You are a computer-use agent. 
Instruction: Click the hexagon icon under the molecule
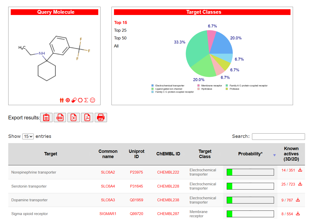80,100
